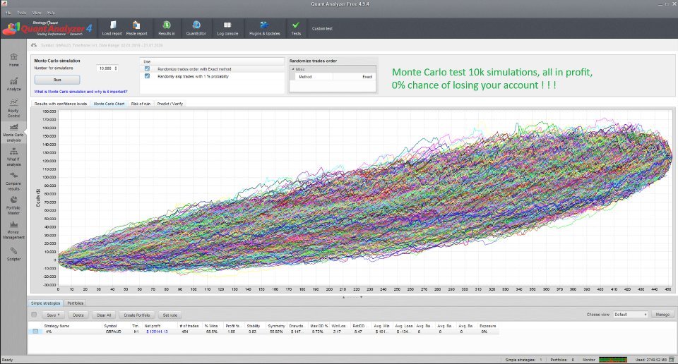Click the Number for simulations stepper arrows
The image size is (678, 364).
pos(116,68)
